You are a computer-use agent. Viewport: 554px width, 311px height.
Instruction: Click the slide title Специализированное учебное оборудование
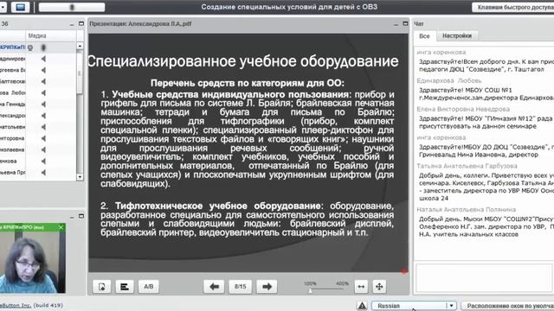[243, 61]
